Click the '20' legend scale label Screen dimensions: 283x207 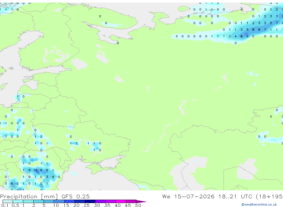[76, 205]
